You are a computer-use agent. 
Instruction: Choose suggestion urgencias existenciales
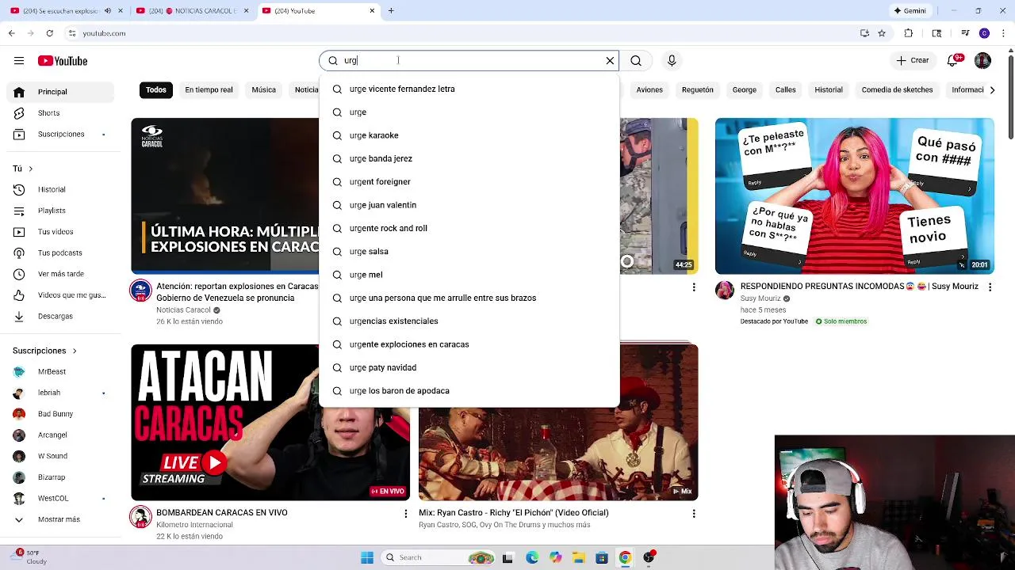pyautogui.click(x=469, y=321)
